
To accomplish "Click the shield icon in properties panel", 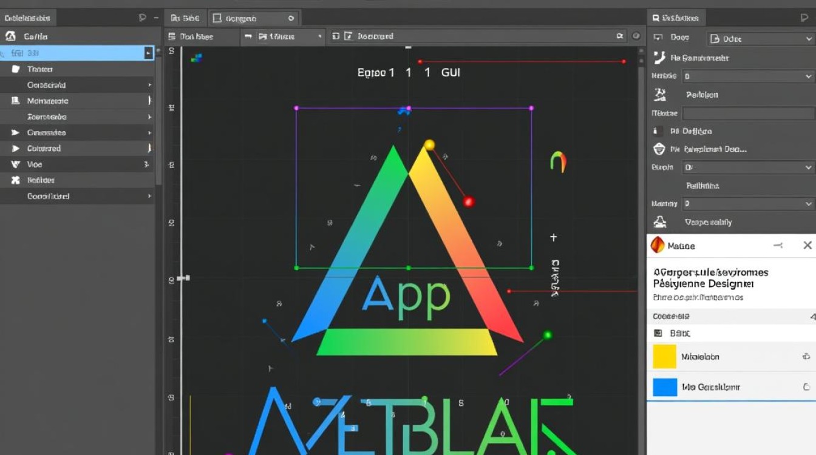I will point(659,149).
